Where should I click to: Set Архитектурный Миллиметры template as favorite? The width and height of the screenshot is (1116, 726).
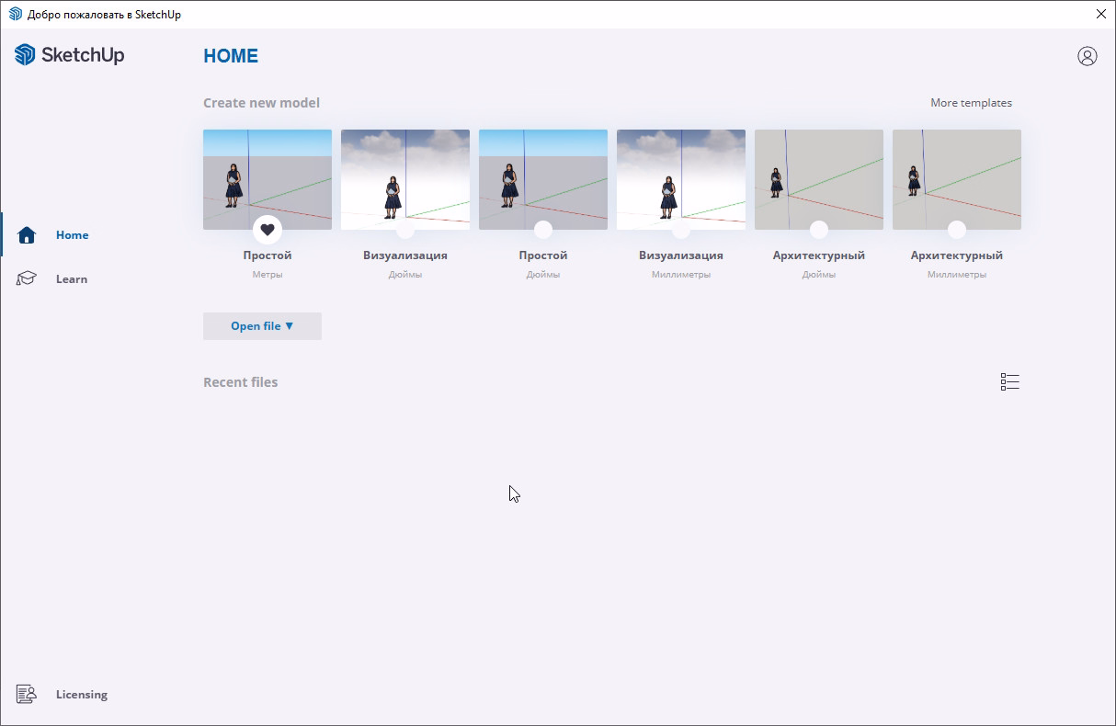957,230
